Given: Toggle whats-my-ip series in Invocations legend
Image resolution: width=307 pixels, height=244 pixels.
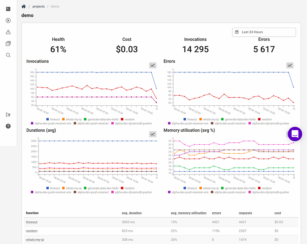Looking at the screenshot, I should click(72, 119).
